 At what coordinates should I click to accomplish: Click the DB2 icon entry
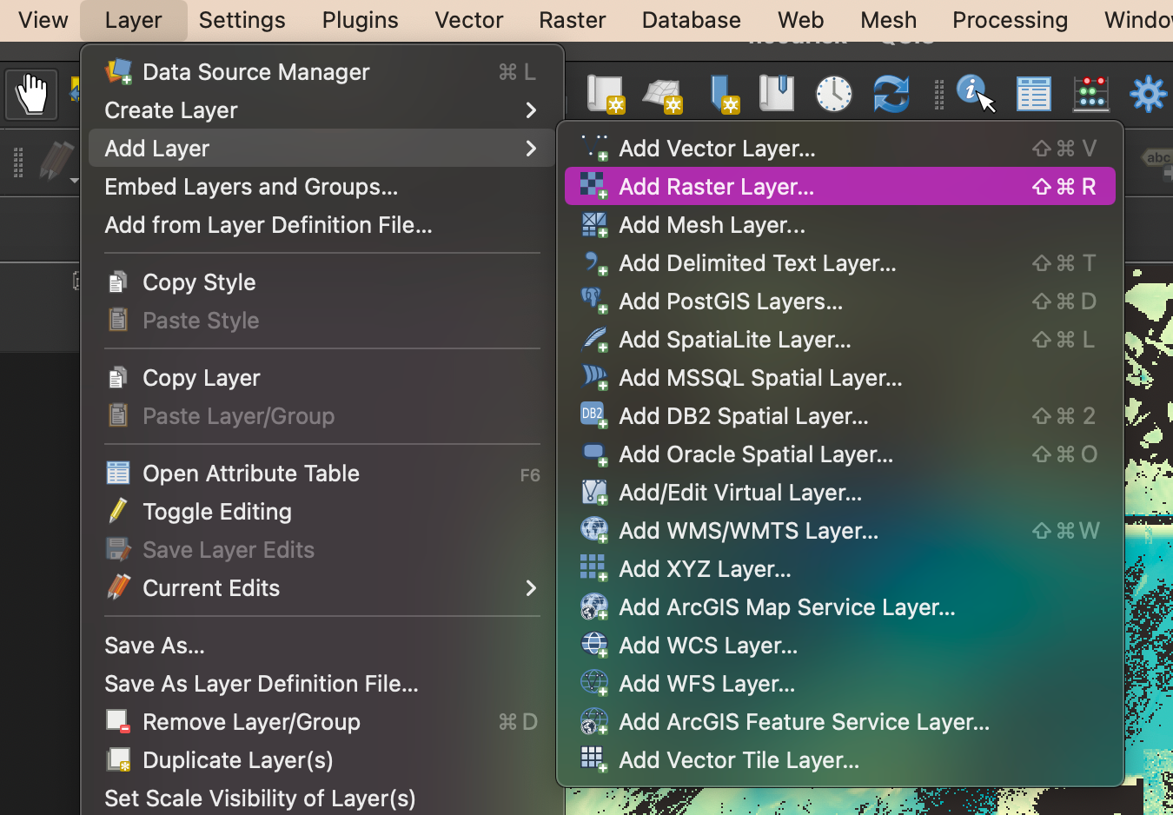(x=594, y=416)
